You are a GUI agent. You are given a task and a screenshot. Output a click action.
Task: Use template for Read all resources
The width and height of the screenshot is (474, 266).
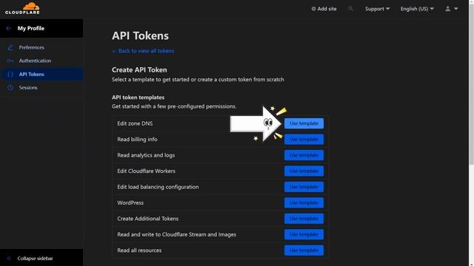304,250
